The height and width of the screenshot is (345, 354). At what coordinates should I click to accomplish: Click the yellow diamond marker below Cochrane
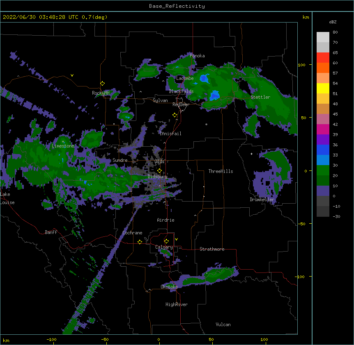(140, 242)
